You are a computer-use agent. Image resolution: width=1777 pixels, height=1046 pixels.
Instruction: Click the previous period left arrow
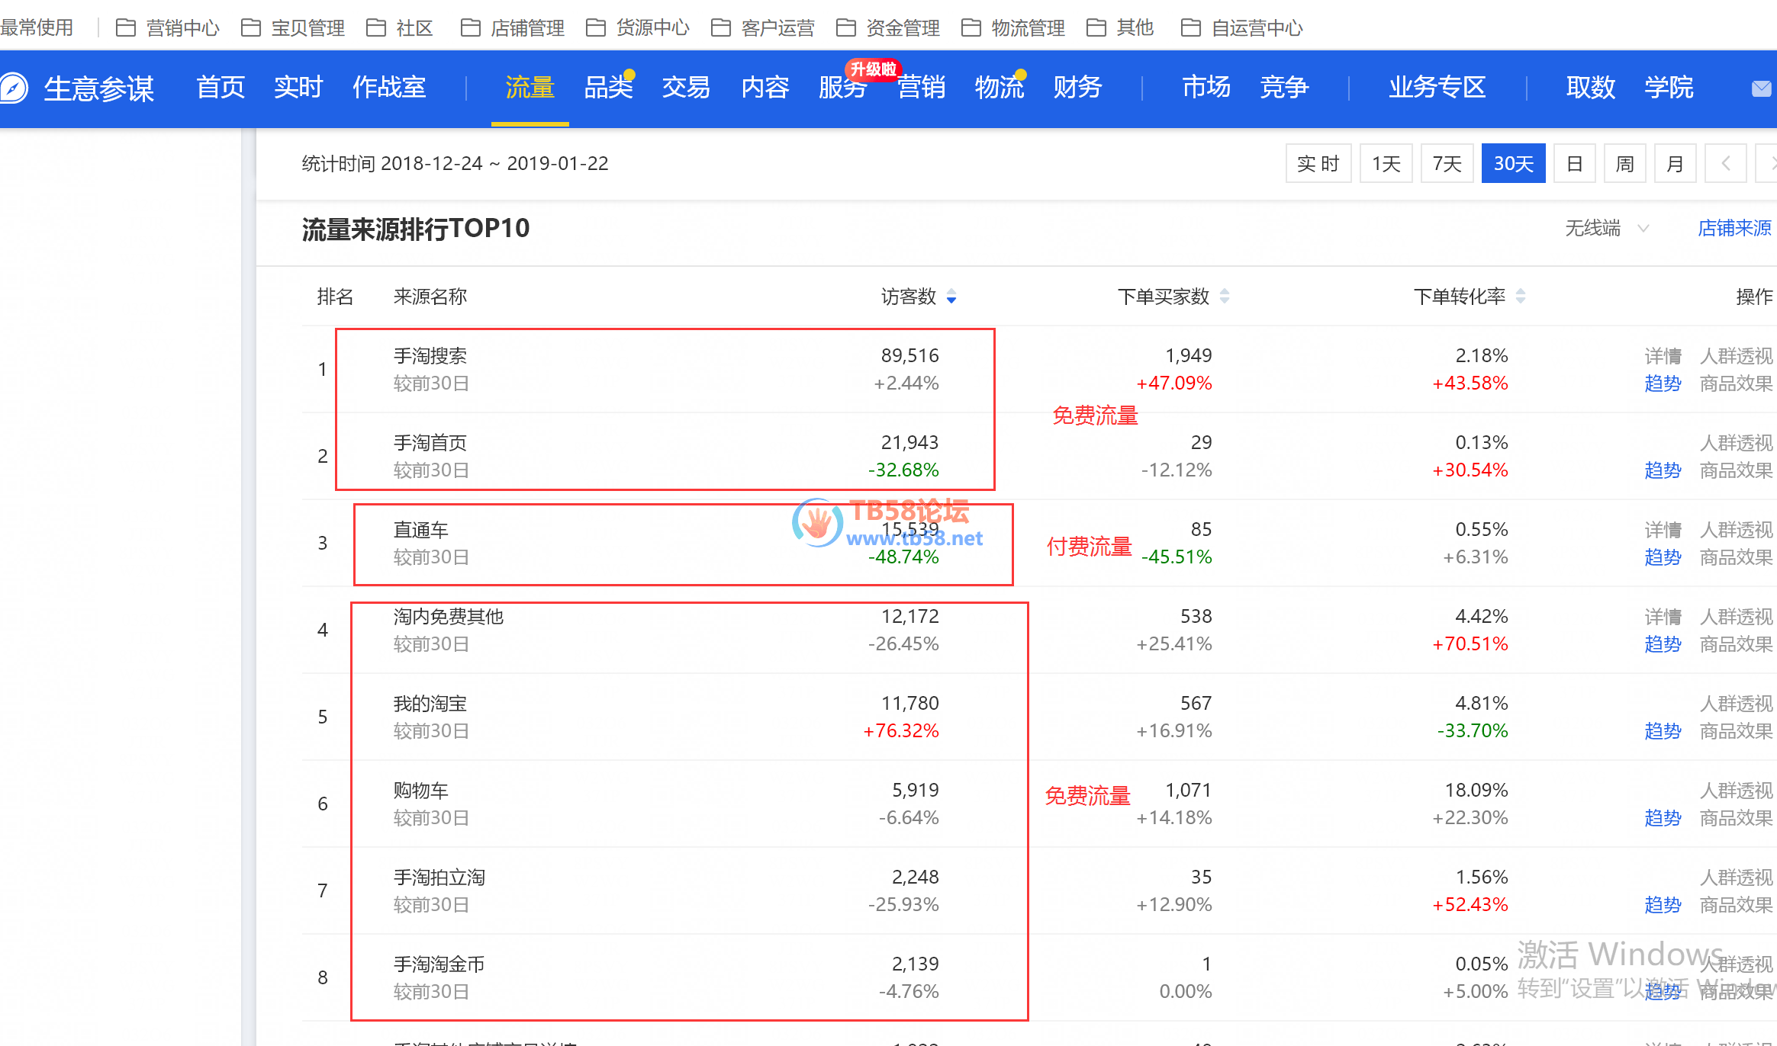point(1725,163)
